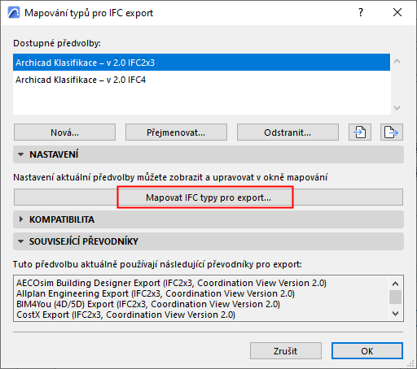Click the Odstranit... button
Viewport: 417px width, 369px height.
click(288, 132)
